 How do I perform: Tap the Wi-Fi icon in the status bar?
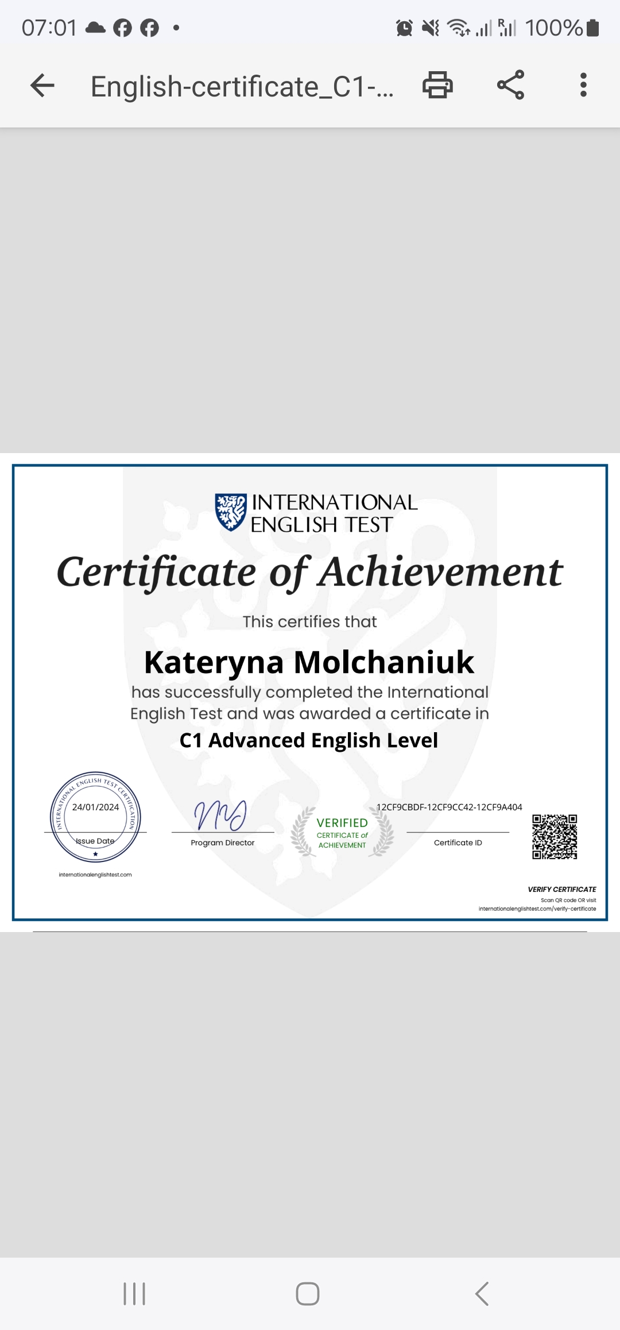pos(459,28)
